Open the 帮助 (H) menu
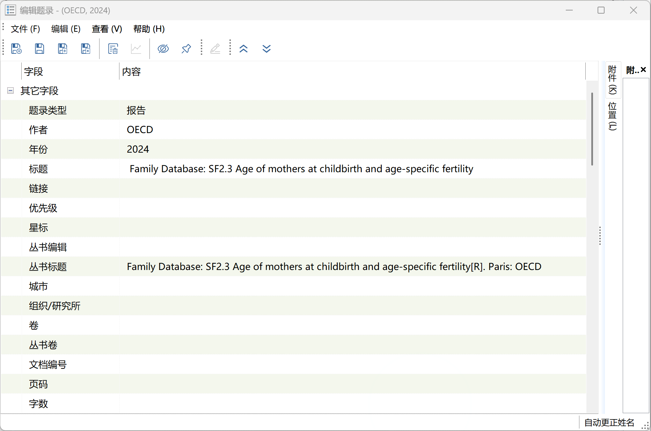651x431 pixels. point(149,29)
